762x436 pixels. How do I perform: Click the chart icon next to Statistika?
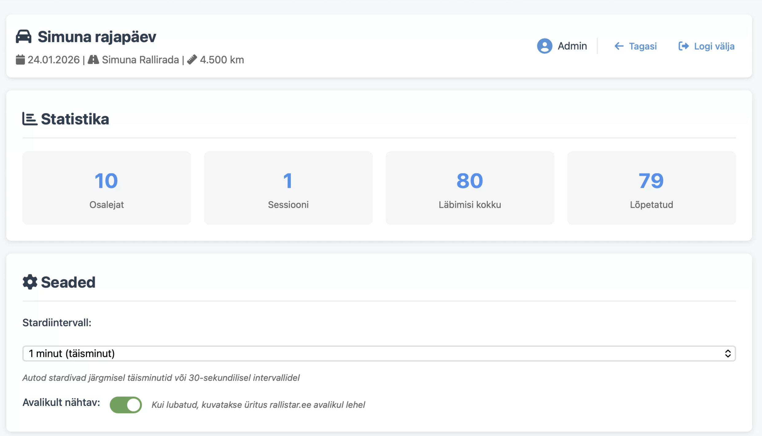pos(30,119)
